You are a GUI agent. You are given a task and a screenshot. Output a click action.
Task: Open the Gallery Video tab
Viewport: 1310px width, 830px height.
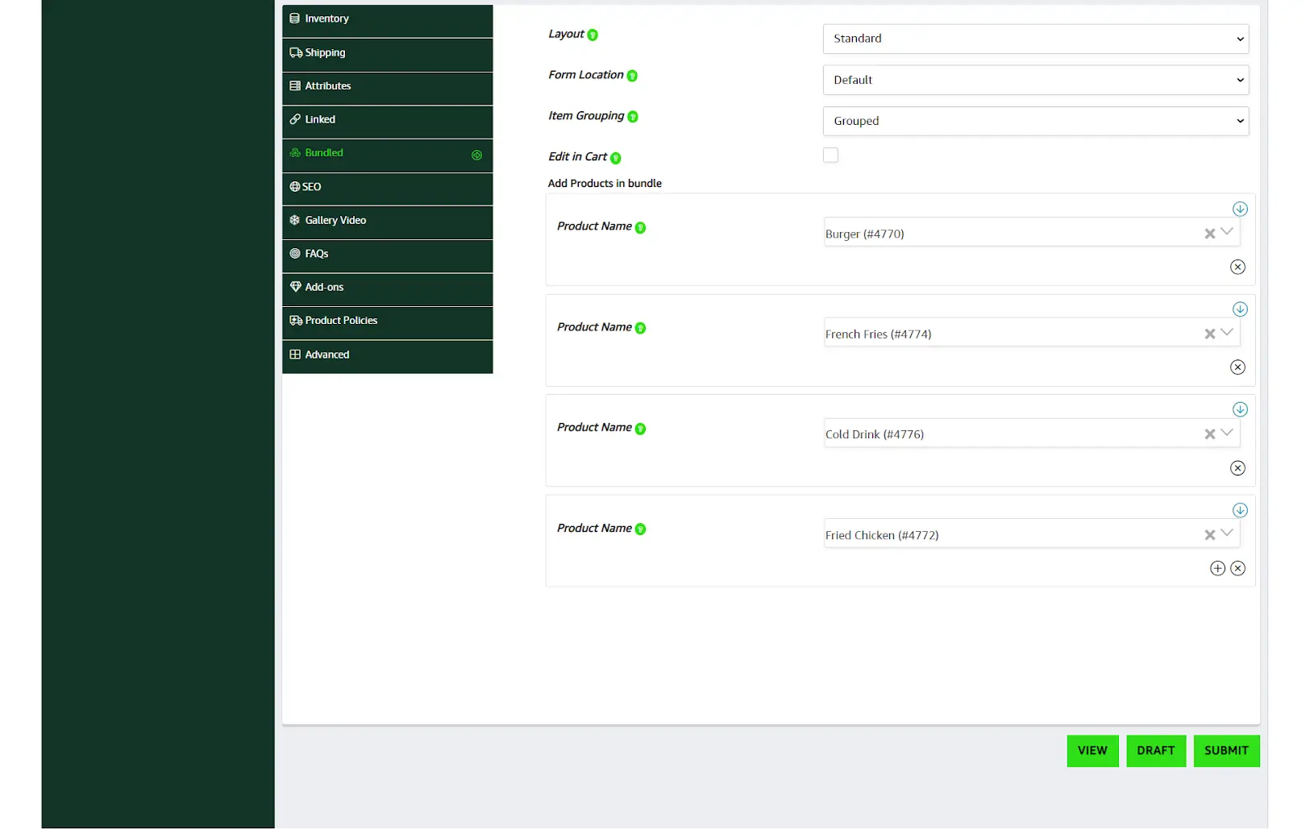387,221
